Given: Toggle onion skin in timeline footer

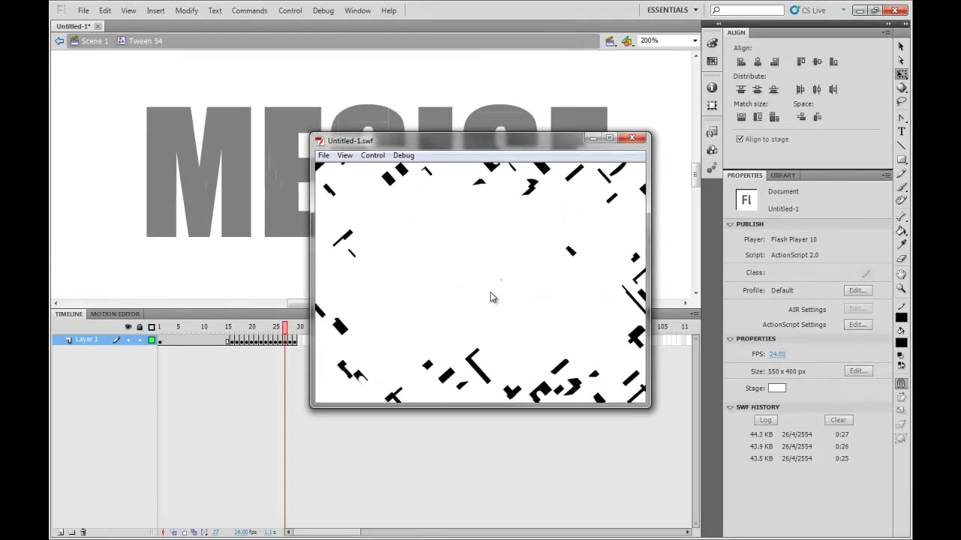Looking at the screenshot, I should click(x=173, y=532).
